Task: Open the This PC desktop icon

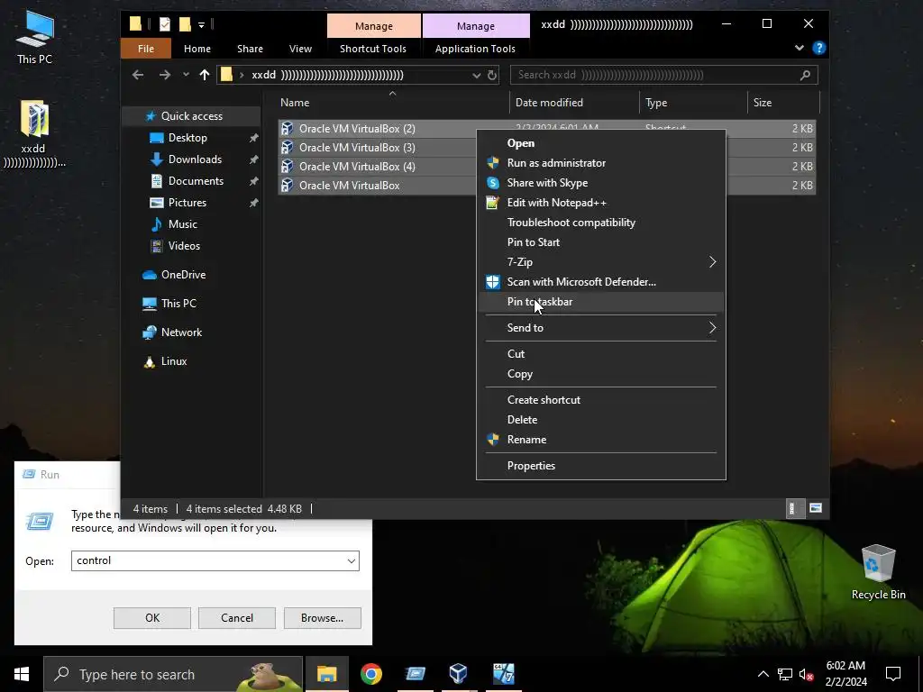Action: pos(35,37)
